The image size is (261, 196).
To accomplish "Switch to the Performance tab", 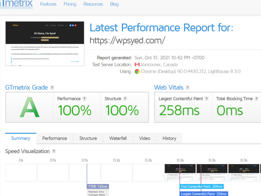I will coord(55,138).
